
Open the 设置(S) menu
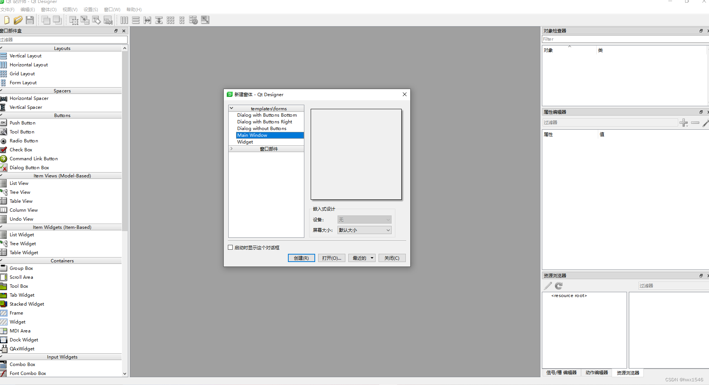pyautogui.click(x=91, y=9)
